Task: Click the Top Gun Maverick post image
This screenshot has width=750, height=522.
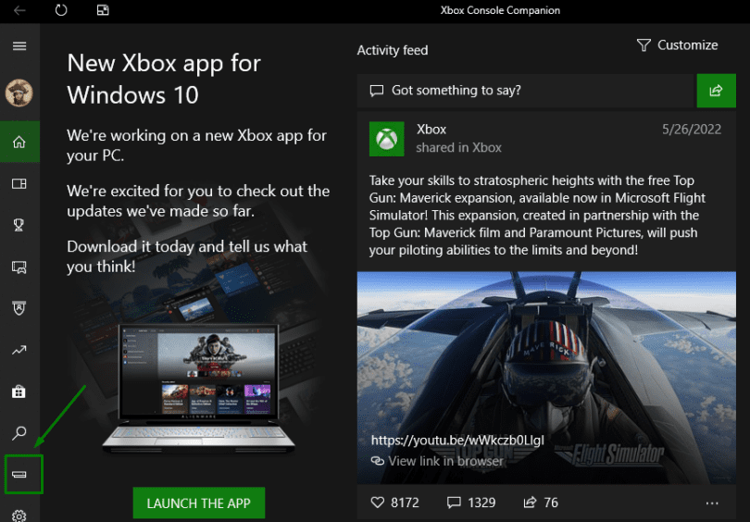Action: 546,378
